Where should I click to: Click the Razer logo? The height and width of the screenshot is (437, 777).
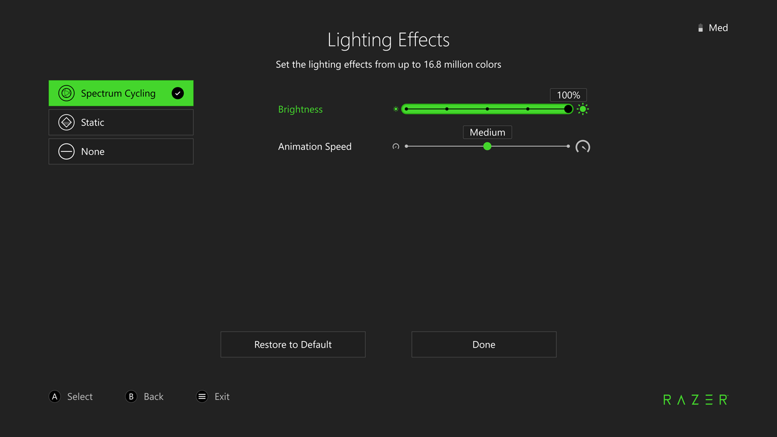tap(695, 399)
